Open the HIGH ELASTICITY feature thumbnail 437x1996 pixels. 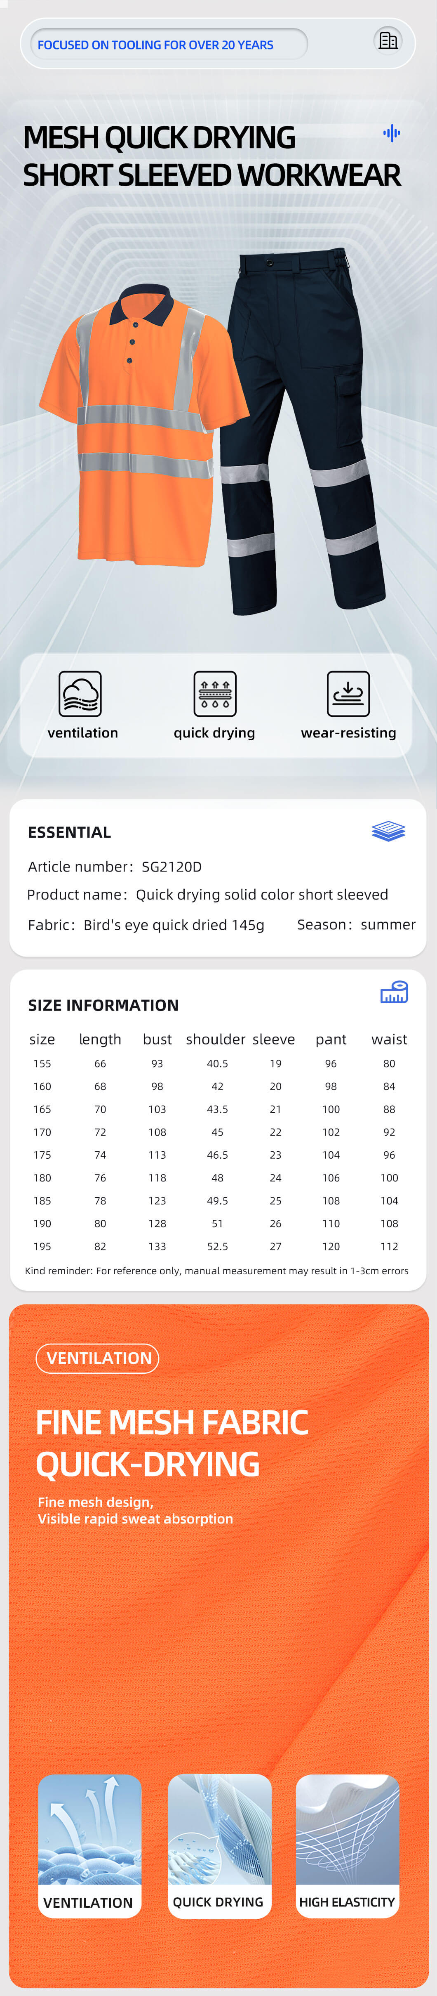coord(347,1846)
